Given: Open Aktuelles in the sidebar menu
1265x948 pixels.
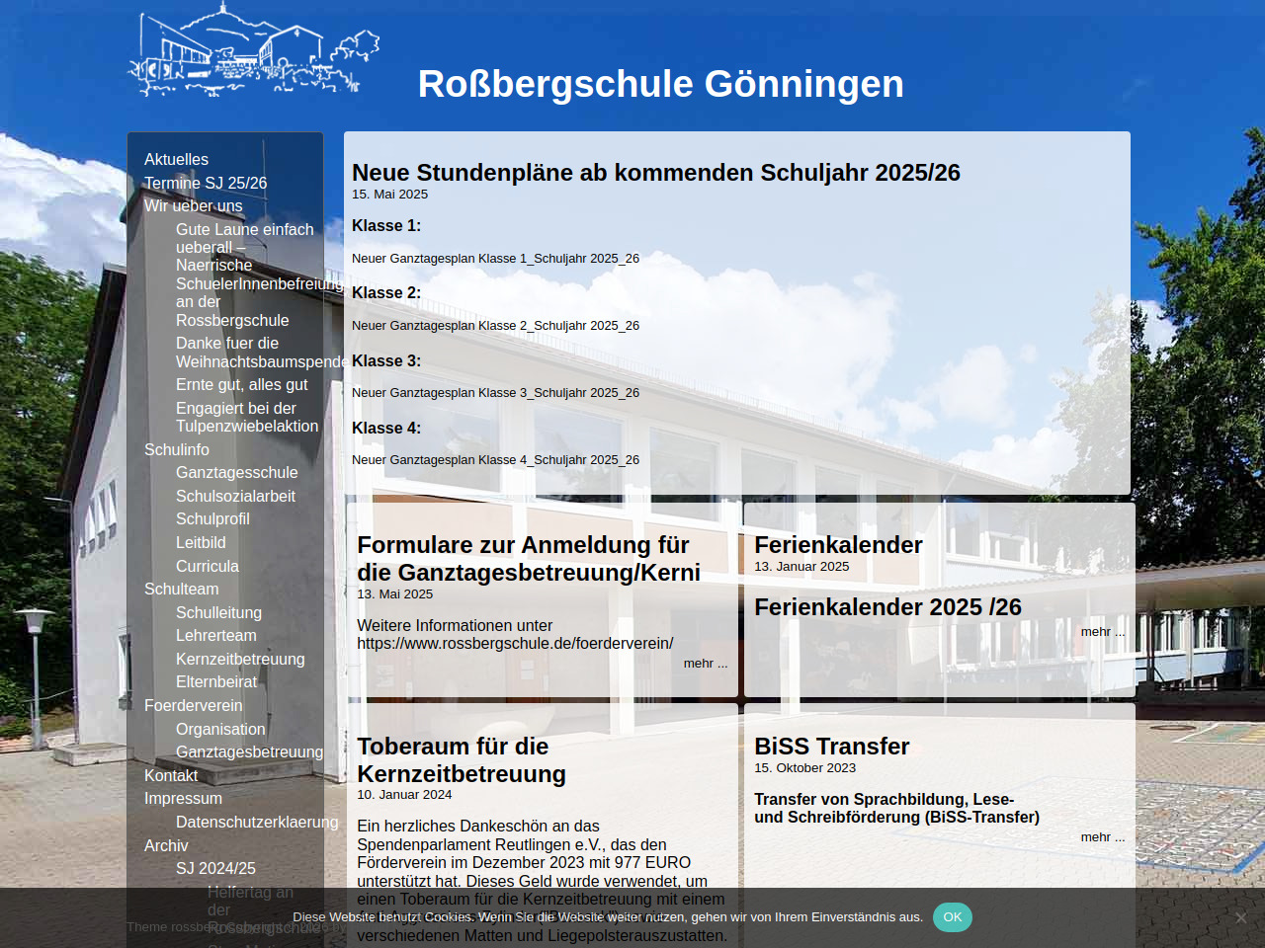Looking at the screenshot, I should point(176,159).
